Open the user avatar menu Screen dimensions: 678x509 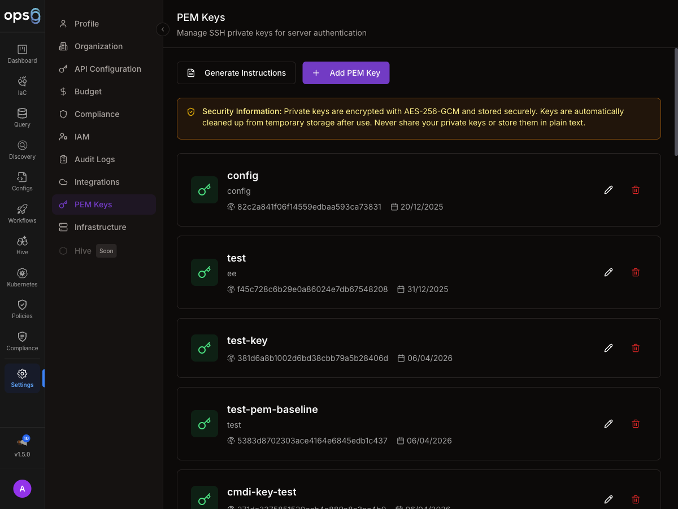pyautogui.click(x=22, y=488)
